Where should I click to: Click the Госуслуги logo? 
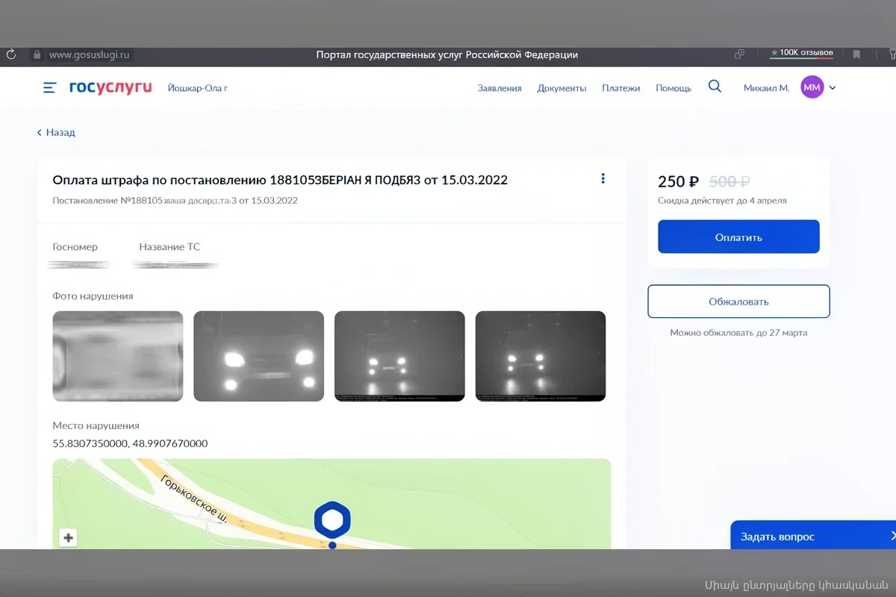pyautogui.click(x=111, y=88)
